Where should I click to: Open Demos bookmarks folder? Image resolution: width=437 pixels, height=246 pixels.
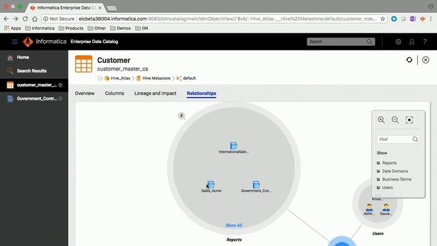(x=120, y=28)
